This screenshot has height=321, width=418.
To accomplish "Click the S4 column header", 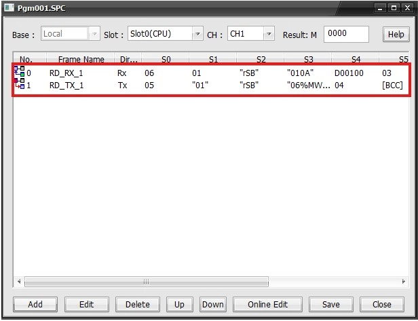I will coord(356,58).
